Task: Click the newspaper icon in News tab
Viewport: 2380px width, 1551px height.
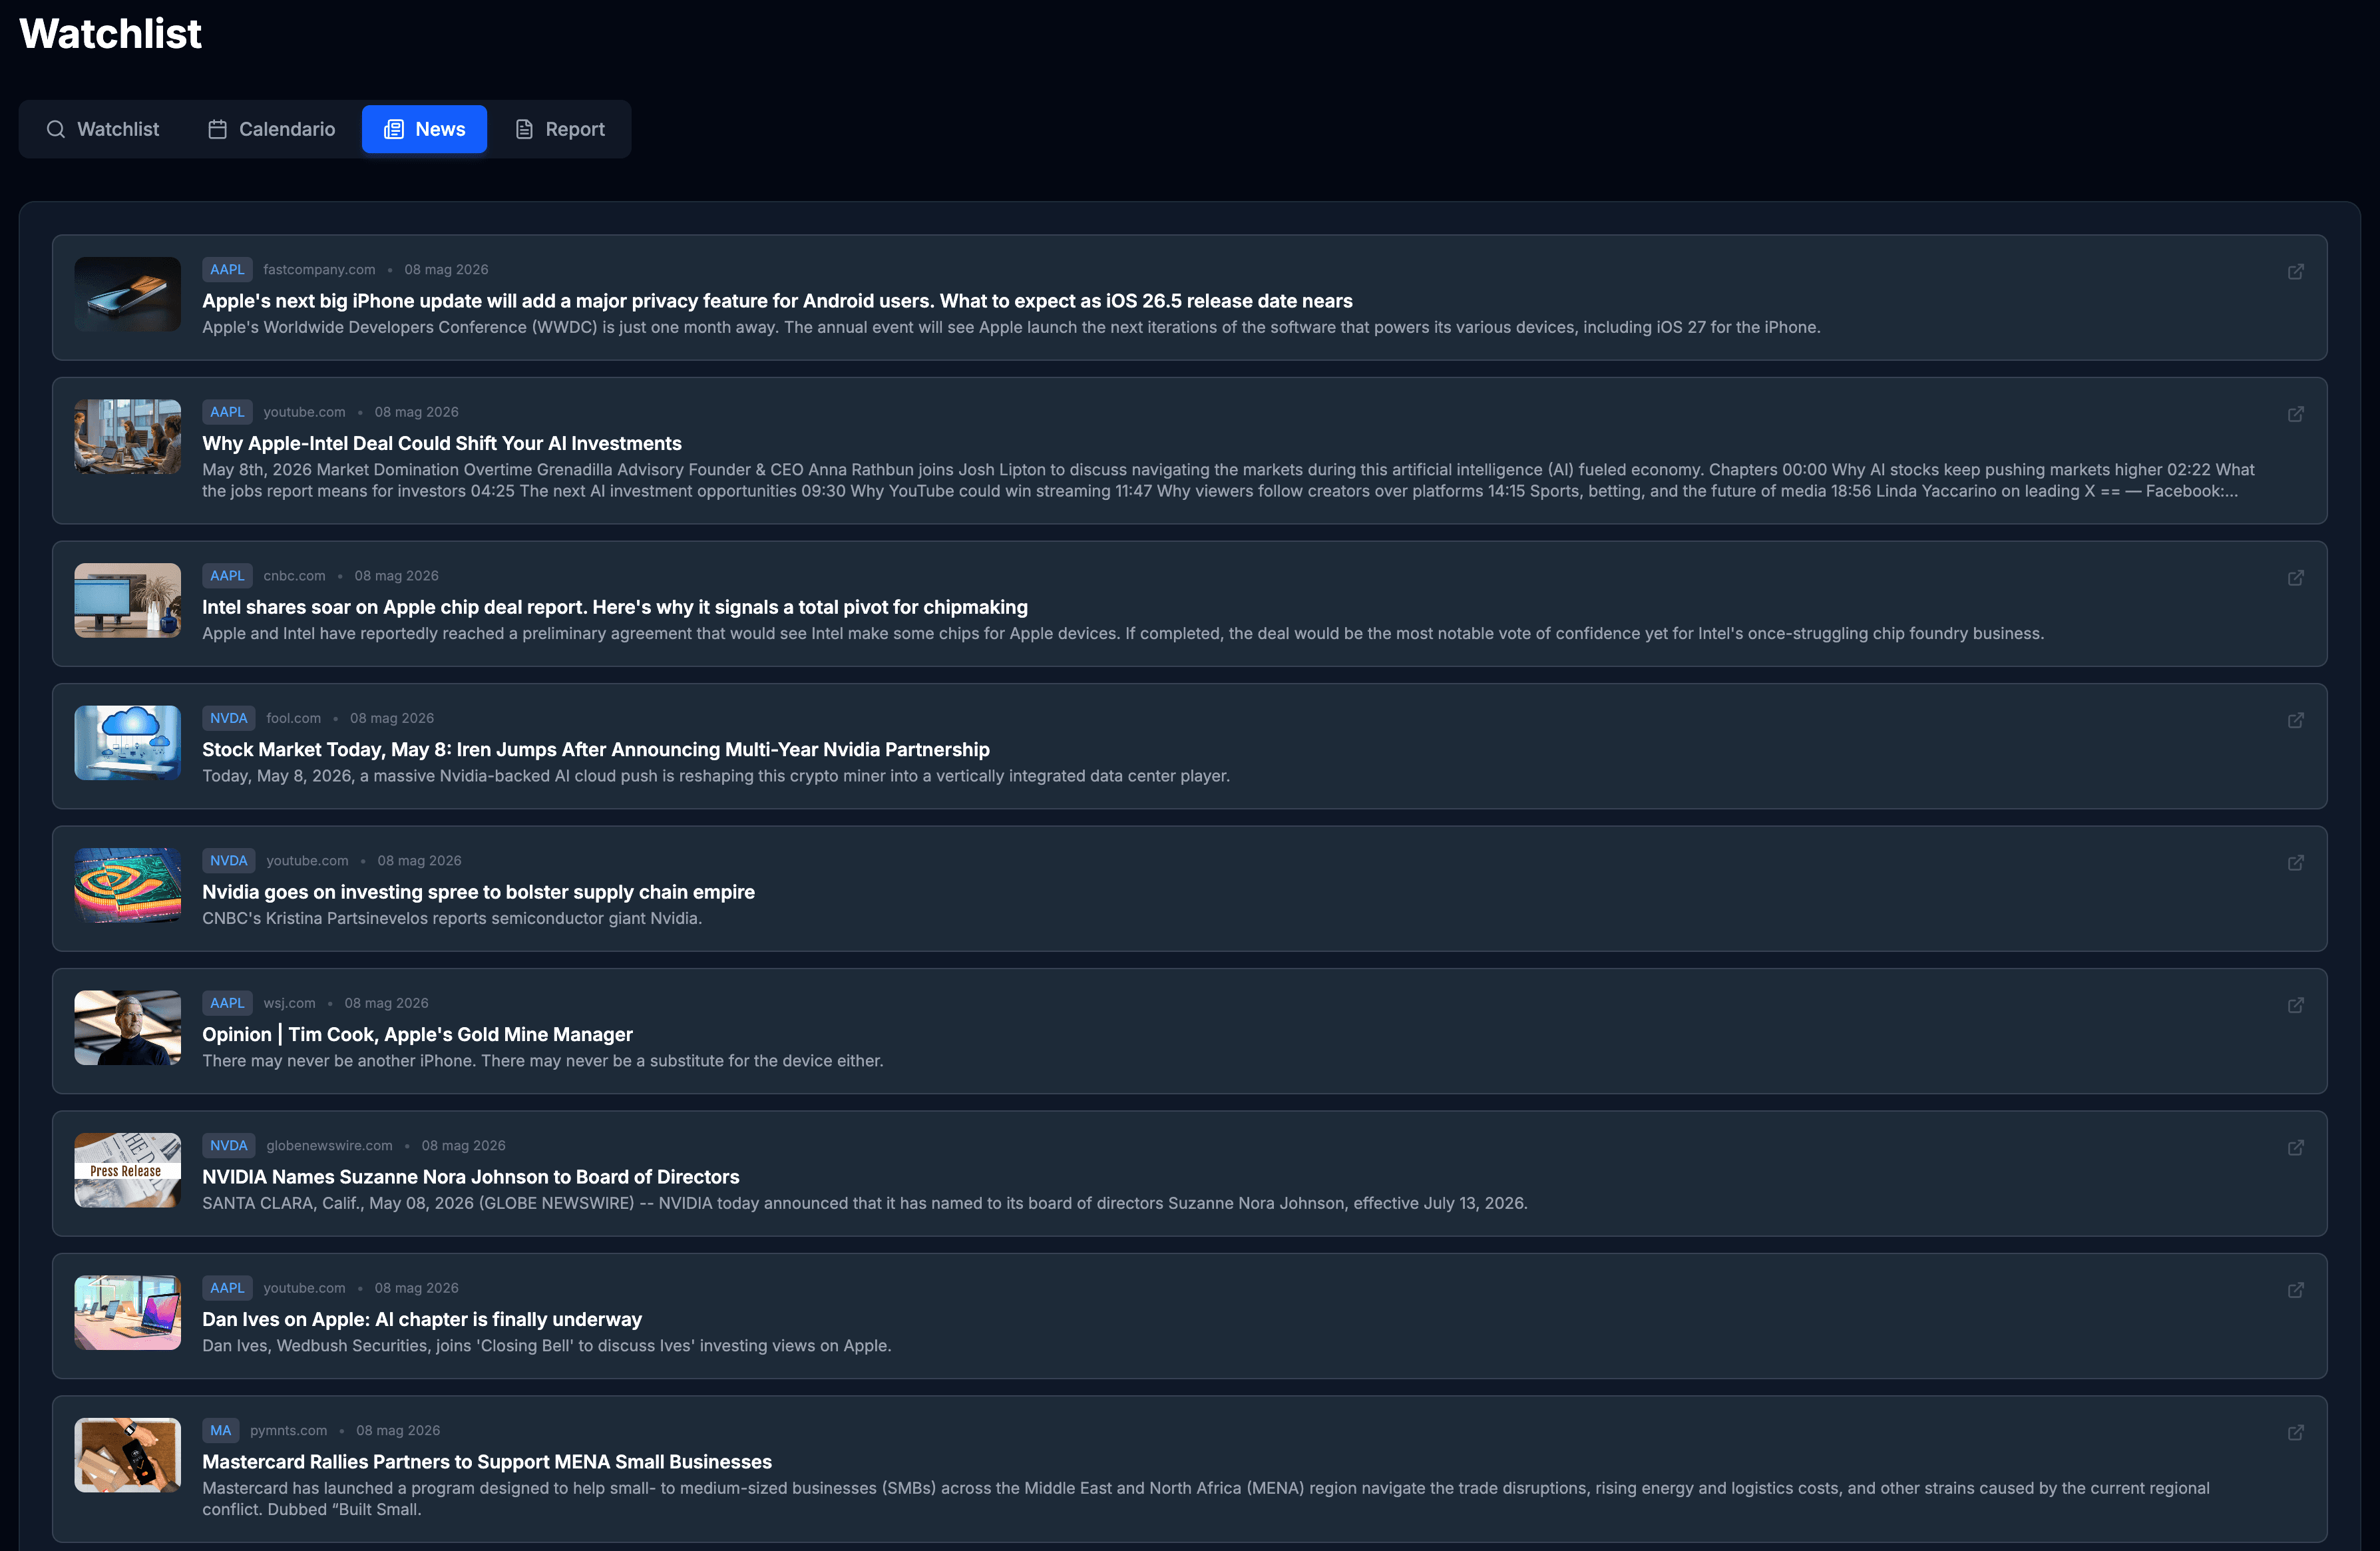Action: pos(394,129)
